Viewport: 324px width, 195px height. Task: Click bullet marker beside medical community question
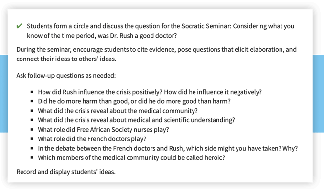pos(32,111)
